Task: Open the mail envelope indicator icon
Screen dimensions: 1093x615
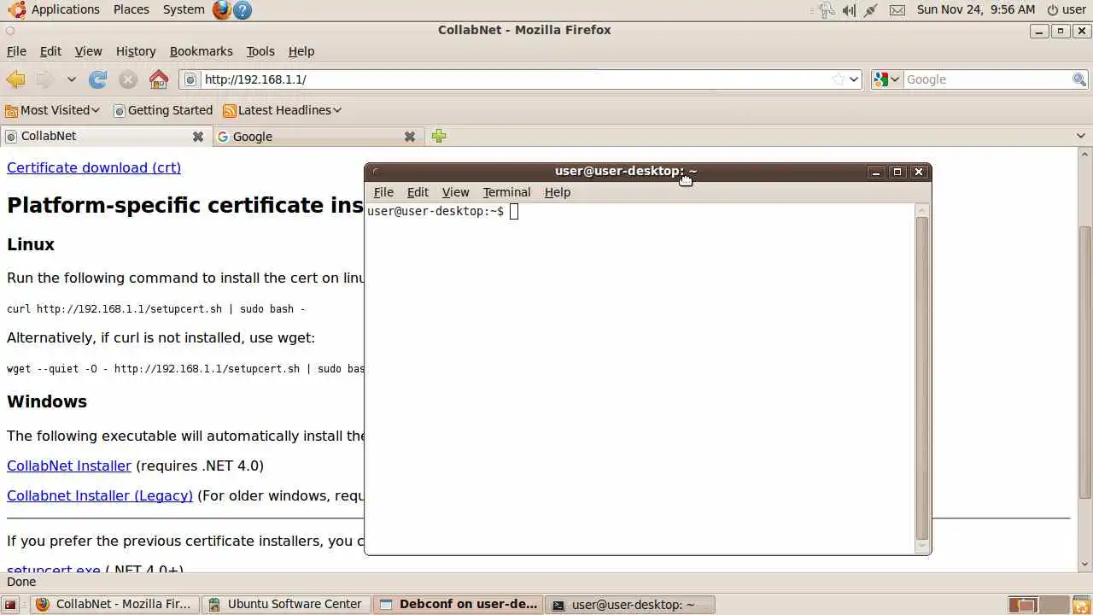Action: coord(897,10)
